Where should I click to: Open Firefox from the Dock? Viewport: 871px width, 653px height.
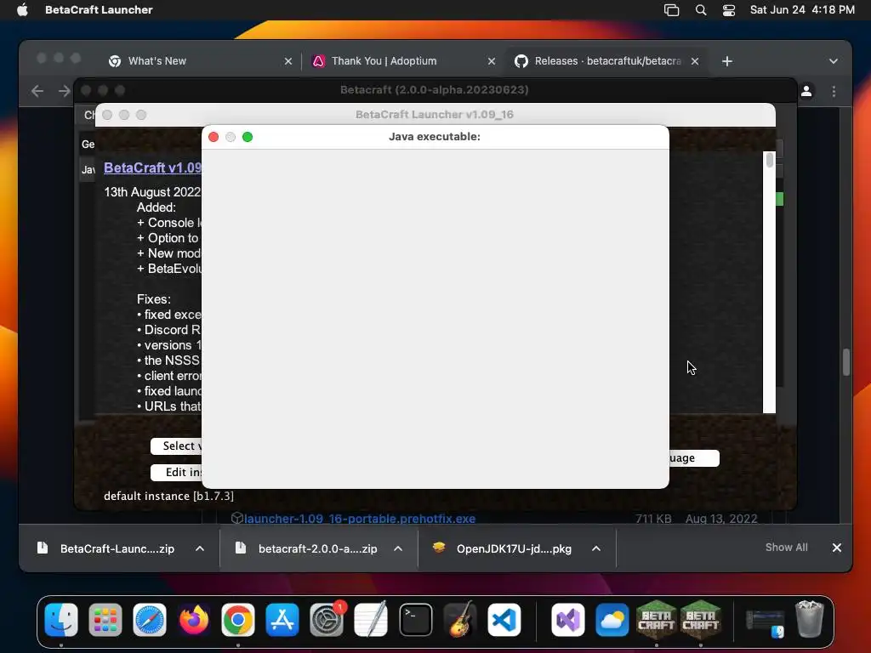194,620
